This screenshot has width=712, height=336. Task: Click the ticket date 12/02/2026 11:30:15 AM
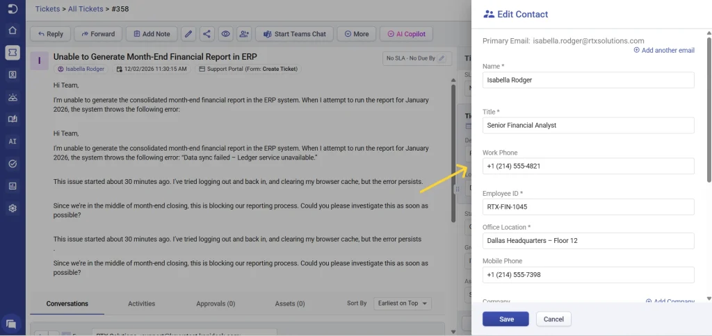[x=152, y=69]
